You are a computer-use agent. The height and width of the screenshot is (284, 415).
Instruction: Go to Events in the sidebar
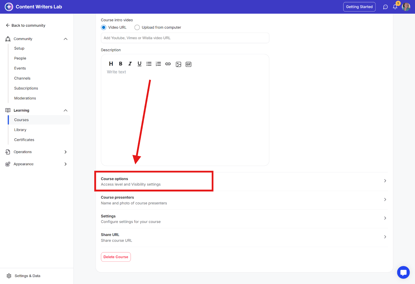(20, 68)
